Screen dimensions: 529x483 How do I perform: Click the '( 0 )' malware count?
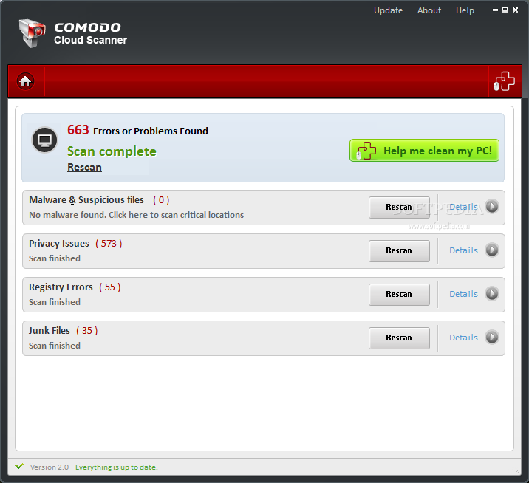161,200
